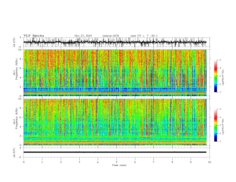Click the 'station=ATH' label
Screen dimensions: 236x182
tap(111, 36)
